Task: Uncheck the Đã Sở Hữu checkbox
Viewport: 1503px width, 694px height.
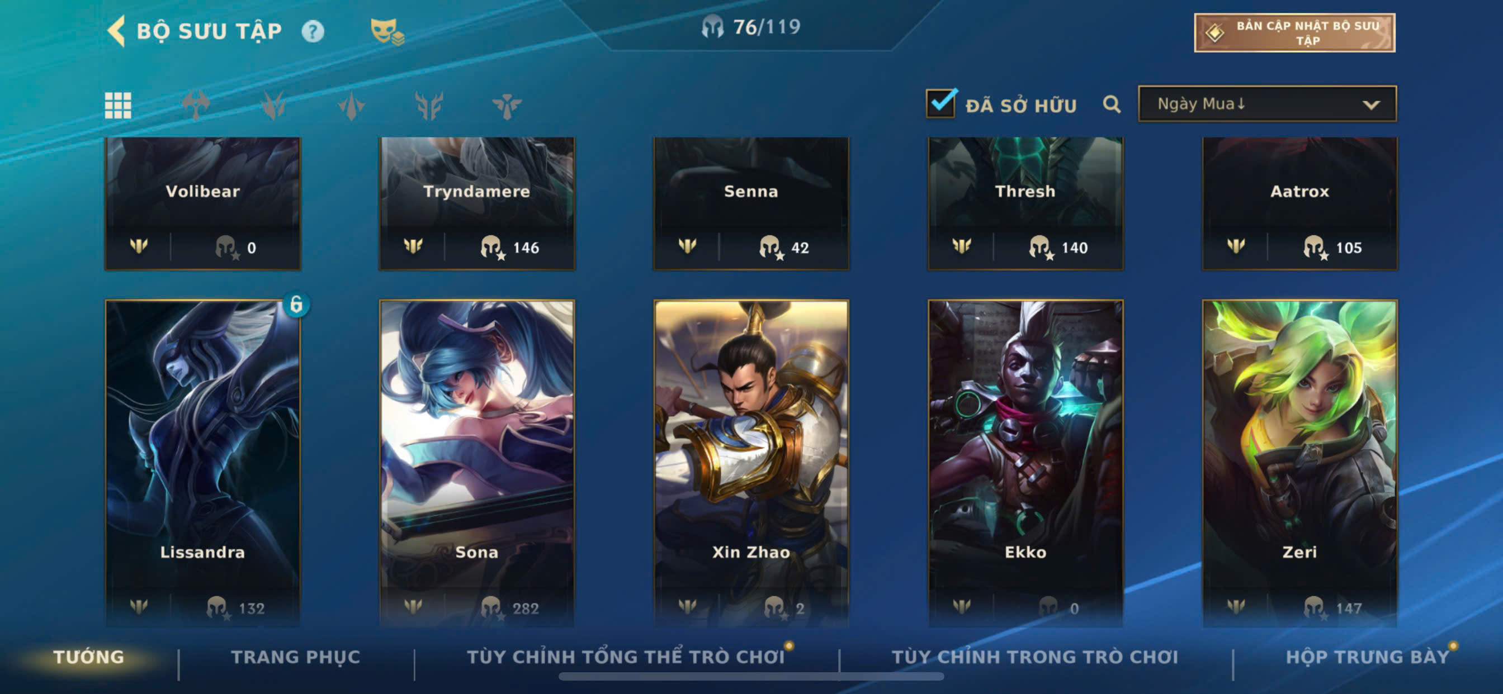Action: [940, 103]
